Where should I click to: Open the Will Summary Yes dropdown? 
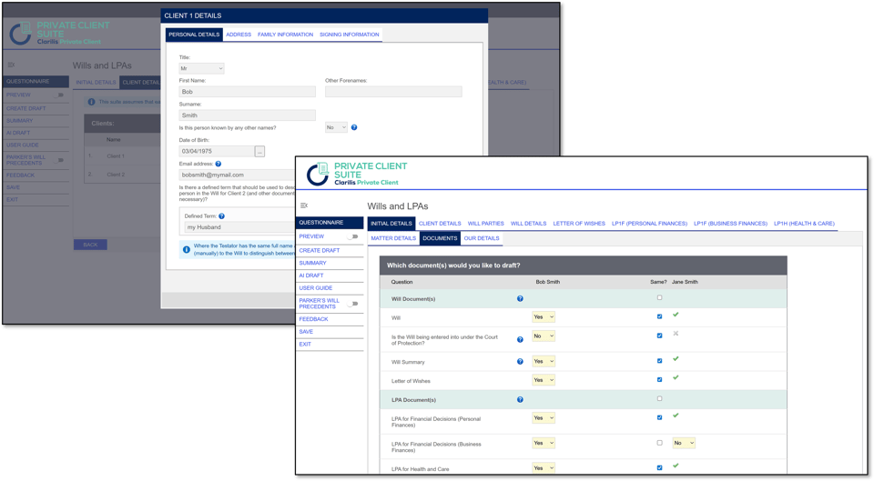544,361
